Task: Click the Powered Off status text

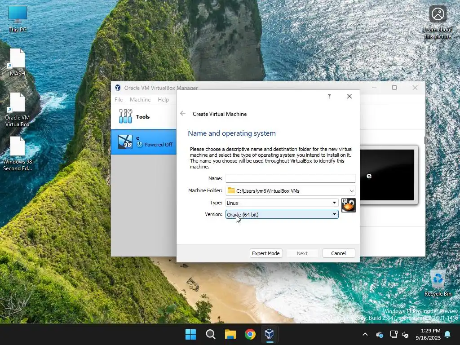Action: tap(159, 145)
